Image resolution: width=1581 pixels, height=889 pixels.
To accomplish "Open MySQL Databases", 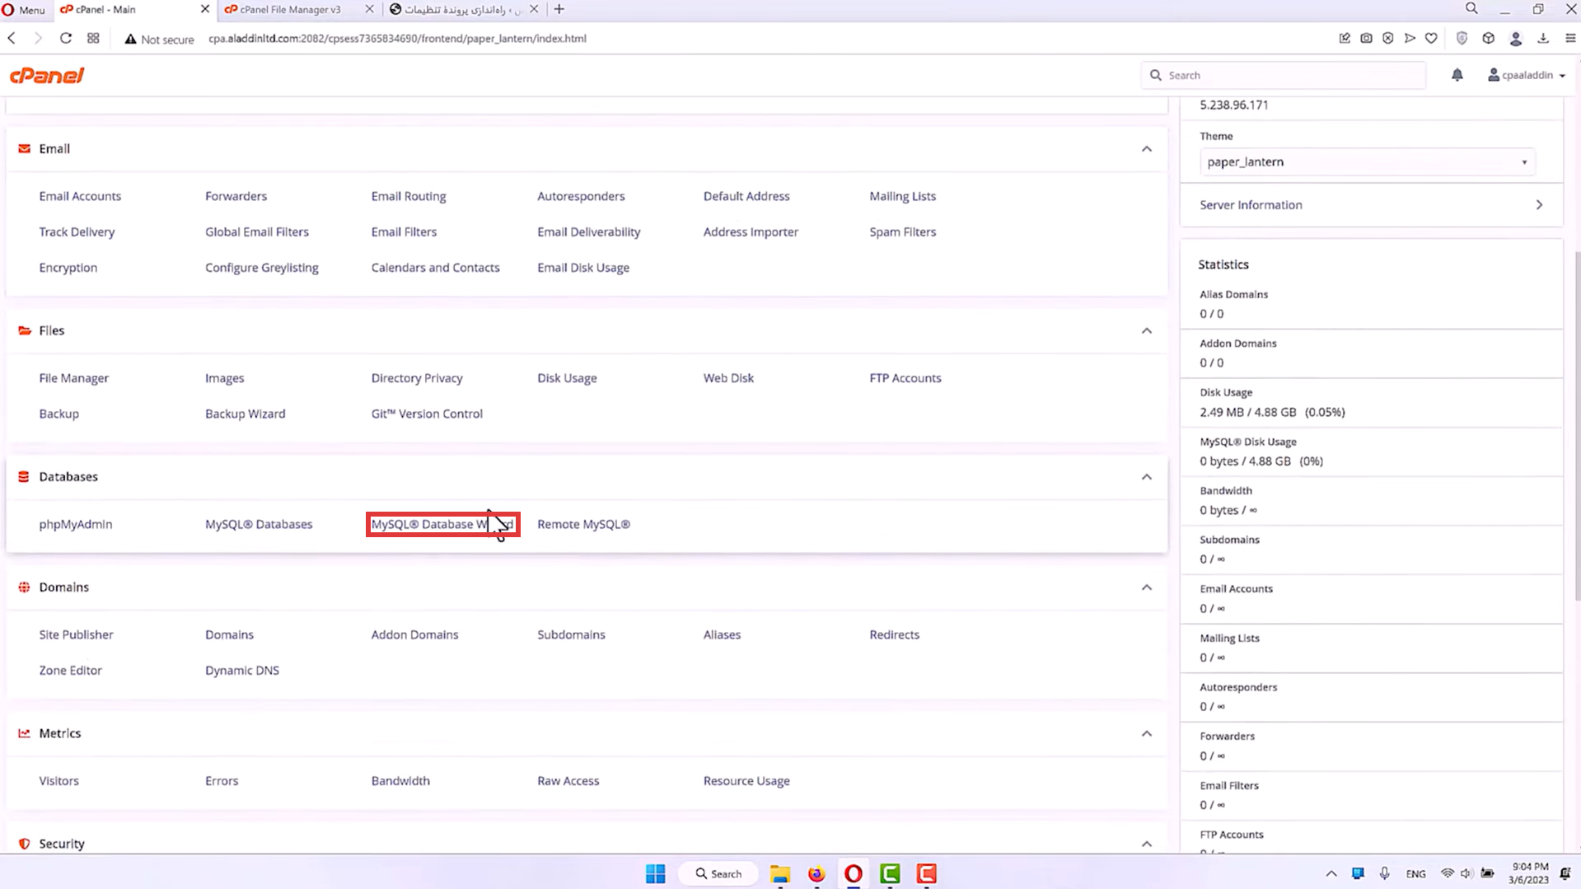I will tap(259, 524).
